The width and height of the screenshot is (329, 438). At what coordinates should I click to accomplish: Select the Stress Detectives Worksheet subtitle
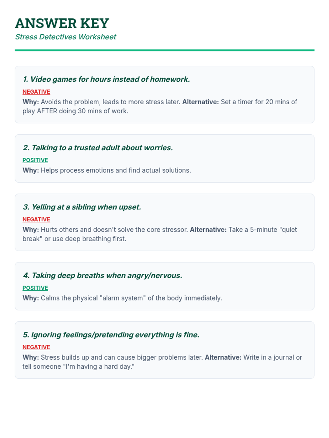[x=66, y=37]
